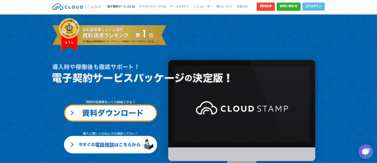Click the green お問い合わせ button

288,6
